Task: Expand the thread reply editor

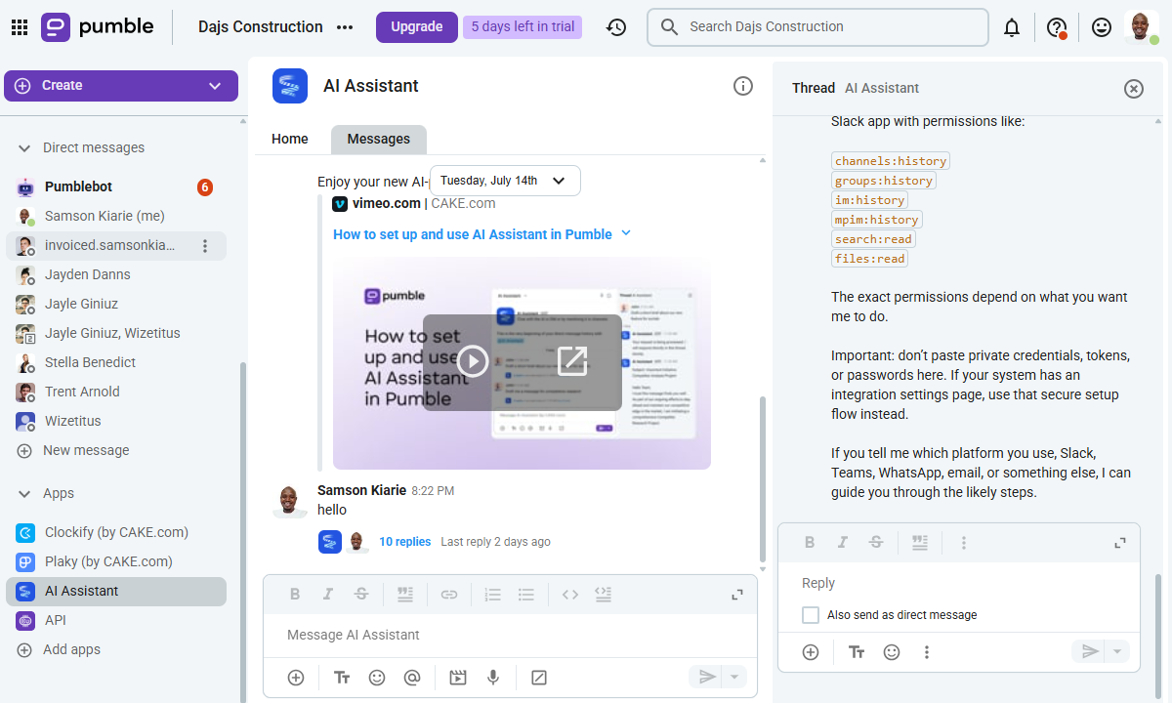Action: (x=1120, y=543)
